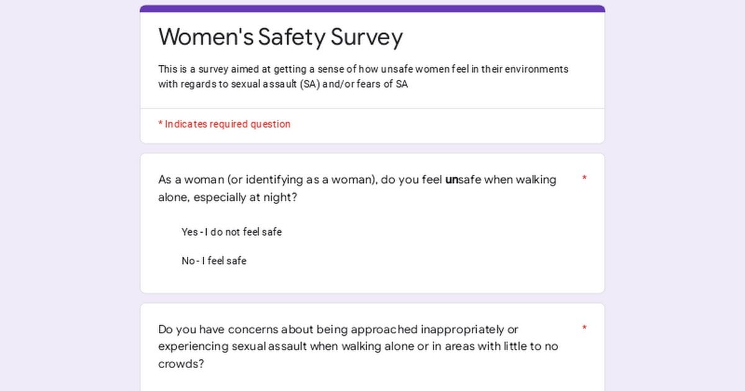Click the "Indicates required question" notice
The height and width of the screenshot is (391, 745).
point(224,124)
